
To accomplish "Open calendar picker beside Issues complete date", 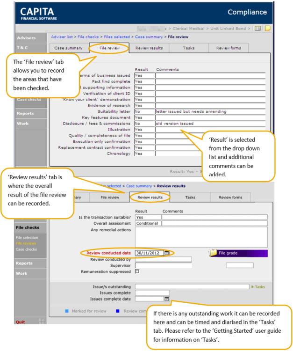I will point(166,299).
